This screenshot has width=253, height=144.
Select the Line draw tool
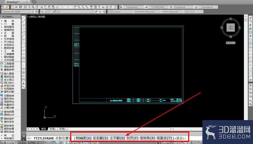point(24,18)
